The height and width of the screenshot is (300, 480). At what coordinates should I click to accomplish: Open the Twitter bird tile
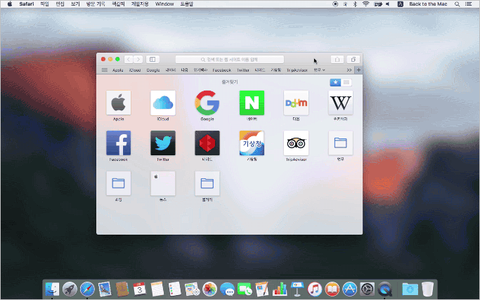point(163,143)
